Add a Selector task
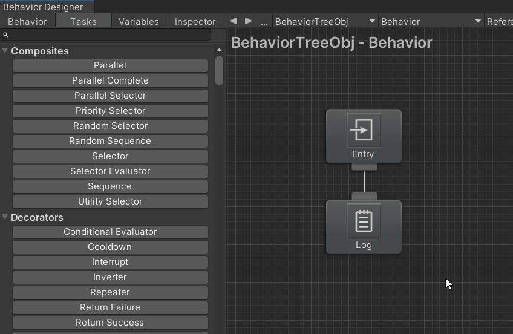The width and height of the screenshot is (513, 334). [110, 156]
